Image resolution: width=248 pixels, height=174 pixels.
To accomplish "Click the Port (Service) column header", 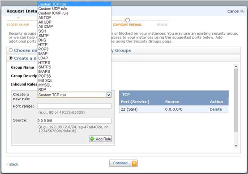I will [135, 102].
